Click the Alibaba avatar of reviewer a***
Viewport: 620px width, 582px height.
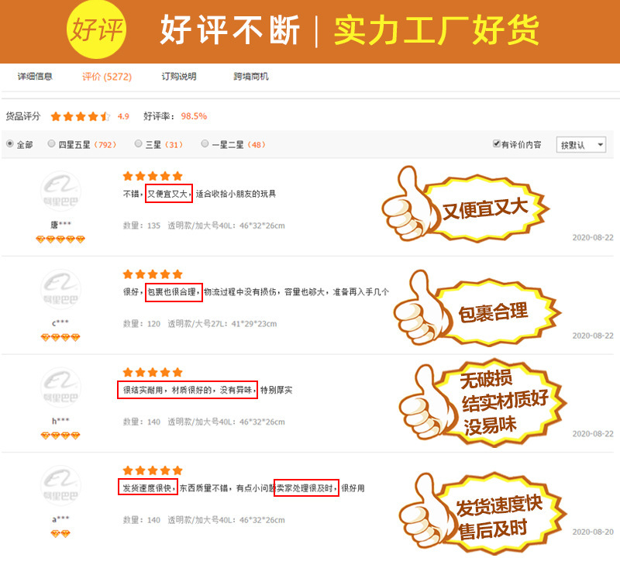[61, 484]
